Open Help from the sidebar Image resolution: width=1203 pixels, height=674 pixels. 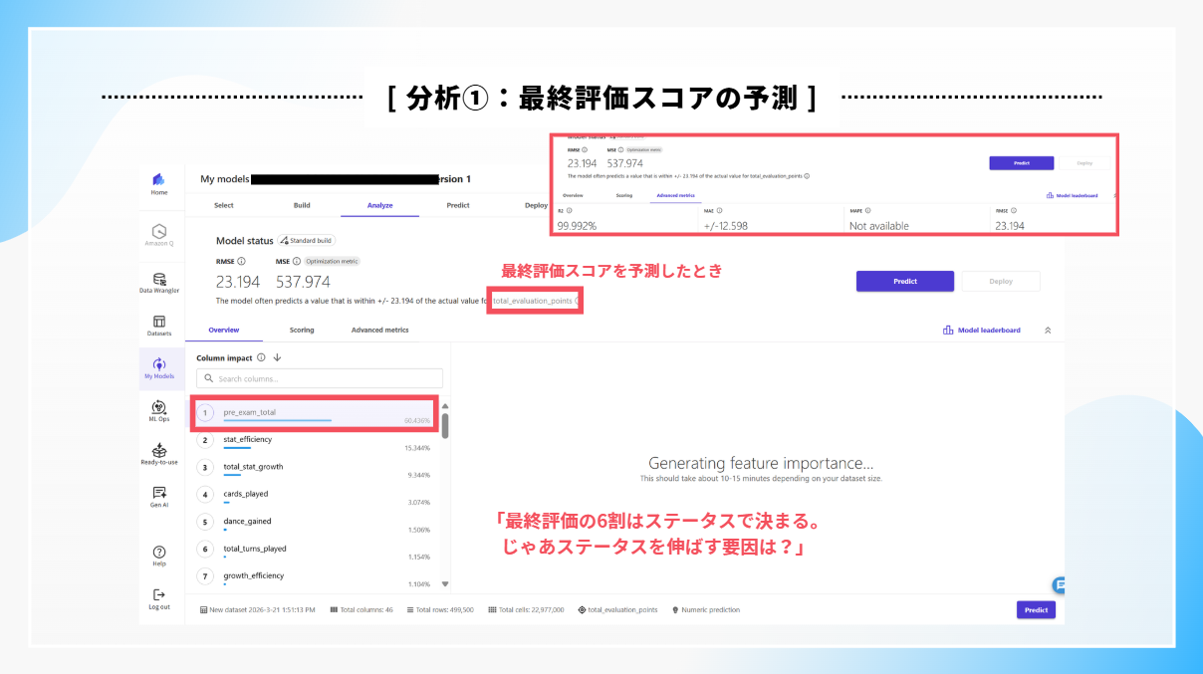pos(159,552)
